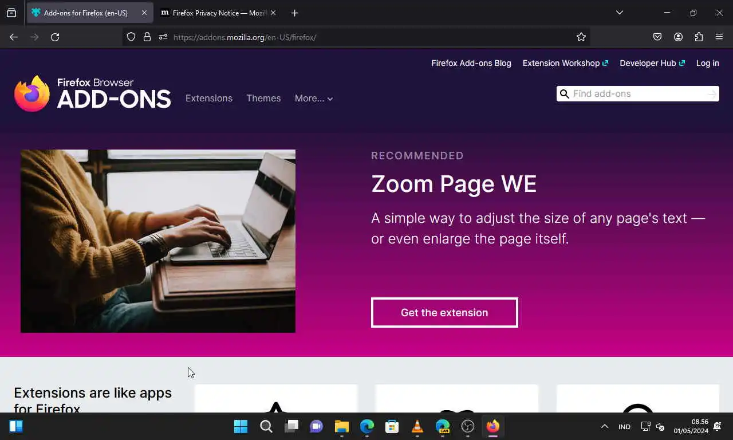This screenshot has height=440, width=733.
Task: Click Firefox icon on taskbar
Action: [x=493, y=426]
